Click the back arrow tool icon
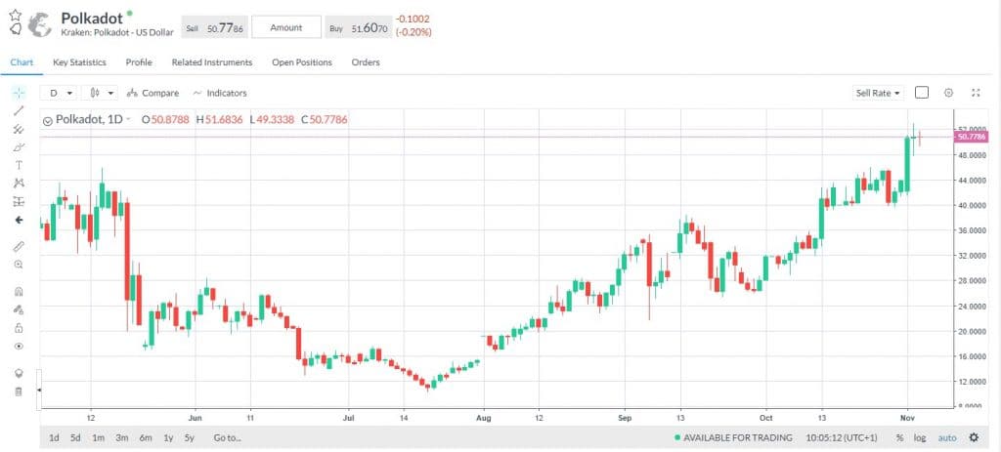 click(x=19, y=220)
